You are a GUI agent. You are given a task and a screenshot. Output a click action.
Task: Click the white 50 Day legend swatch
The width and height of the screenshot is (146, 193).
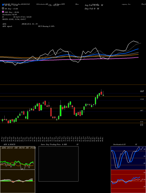tap(3, 8)
